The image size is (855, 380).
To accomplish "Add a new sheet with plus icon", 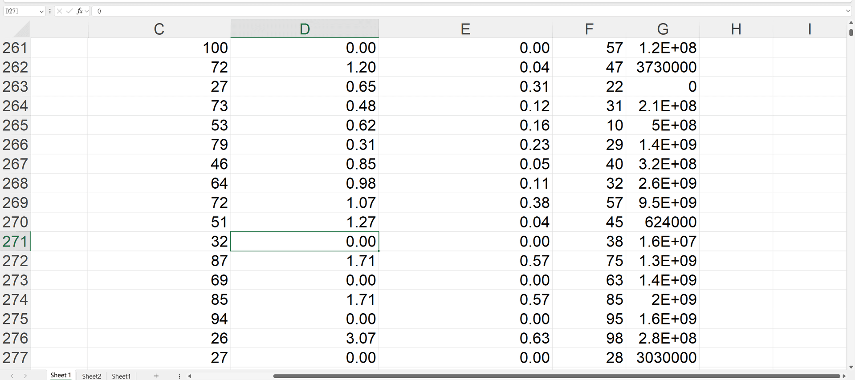I will pyautogui.click(x=156, y=376).
